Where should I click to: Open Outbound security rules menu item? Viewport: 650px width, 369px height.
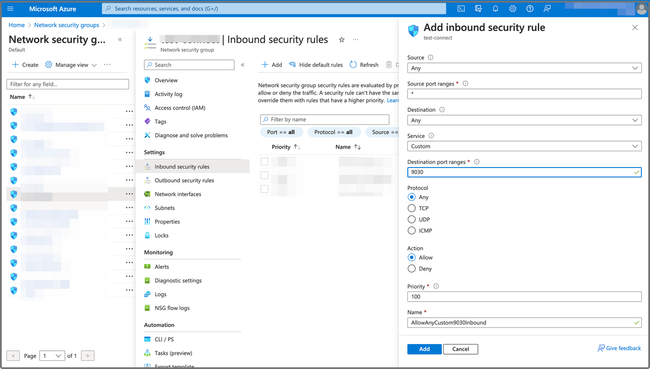[x=184, y=180]
